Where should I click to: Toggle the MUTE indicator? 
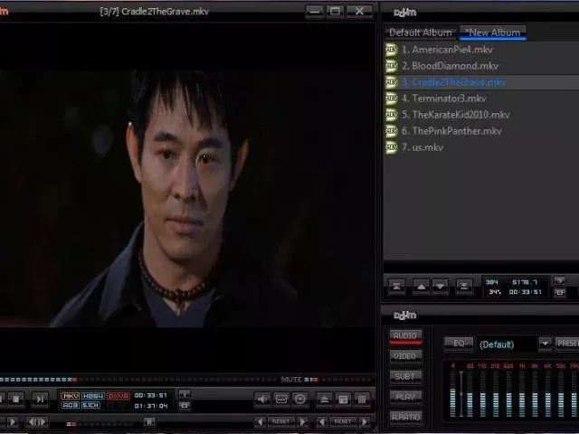pyautogui.click(x=290, y=379)
